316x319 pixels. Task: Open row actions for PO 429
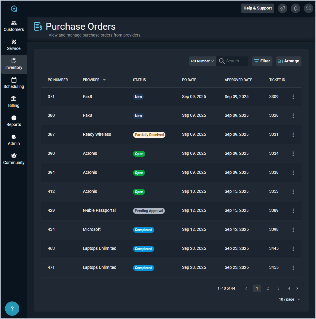[293, 211]
